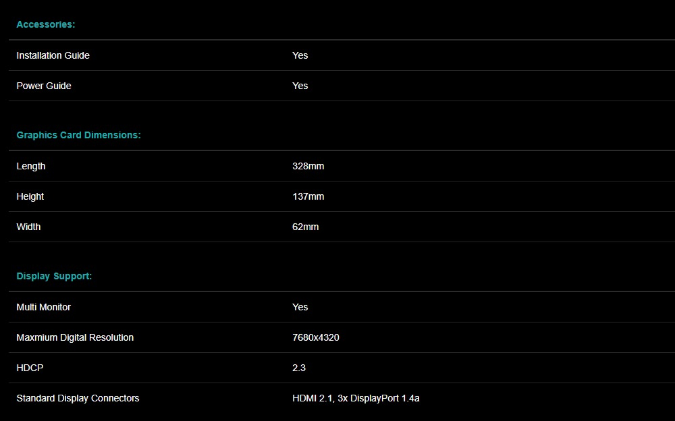The height and width of the screenshot is (421, 675).
Task: Click the Yes value beside Multi Monitor
Action: tap(300, 307)
